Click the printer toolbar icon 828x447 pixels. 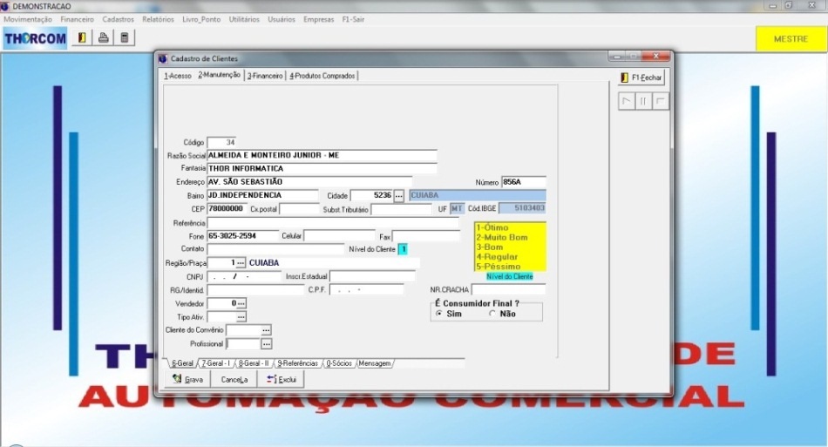[104, 37]
